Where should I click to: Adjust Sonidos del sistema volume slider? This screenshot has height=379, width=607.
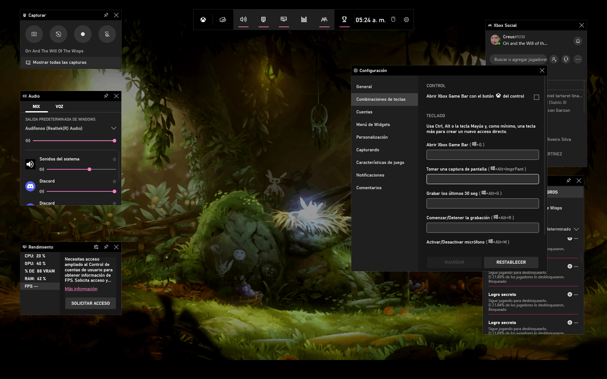tap(81, 170)
